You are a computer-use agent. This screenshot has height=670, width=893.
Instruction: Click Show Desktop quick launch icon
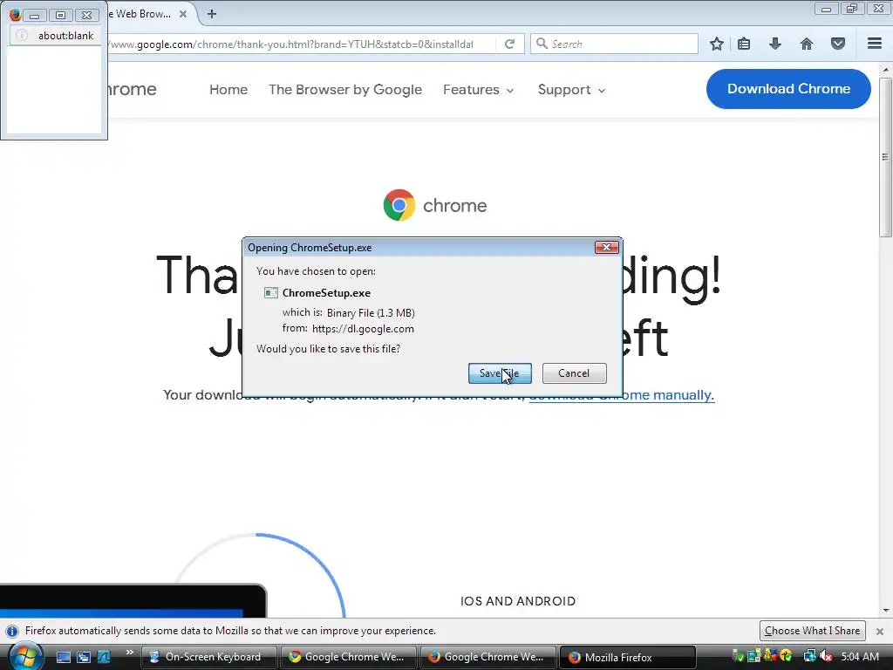click(63, 657)
